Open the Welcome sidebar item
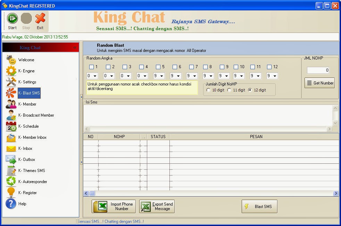The height and width of the screenshot is (226, 341). point(26,60)
